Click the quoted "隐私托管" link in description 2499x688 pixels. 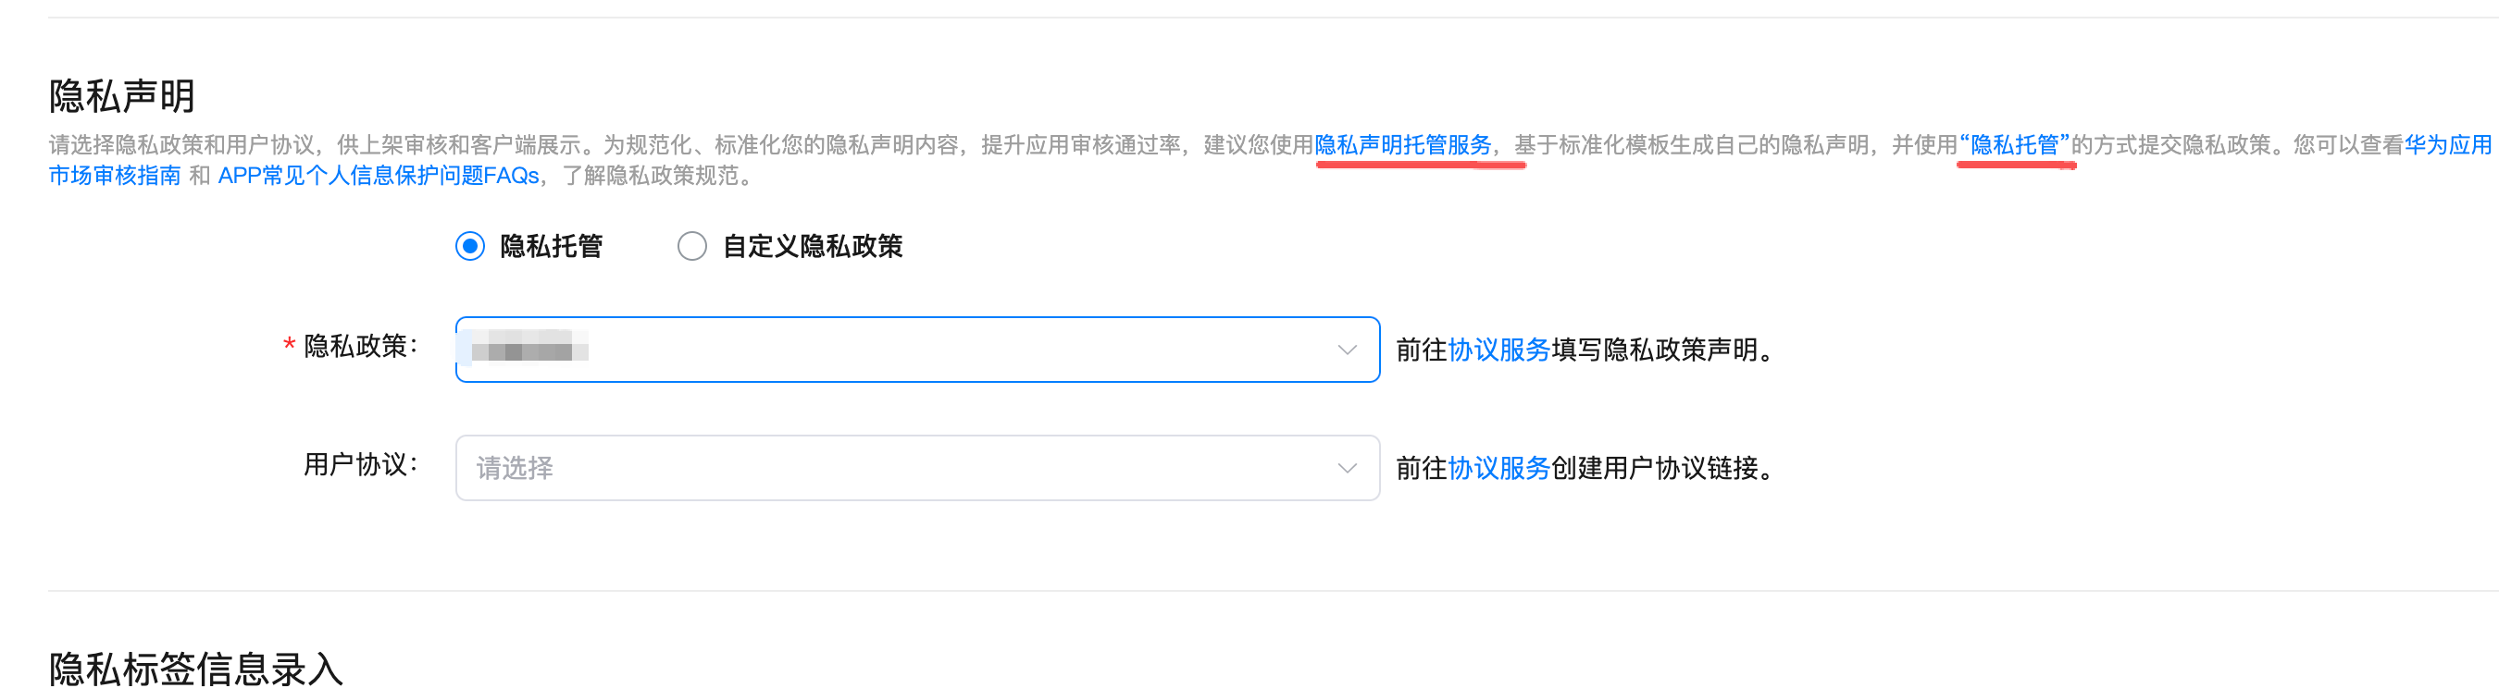pyautogui.click(x=2014, y=145)
